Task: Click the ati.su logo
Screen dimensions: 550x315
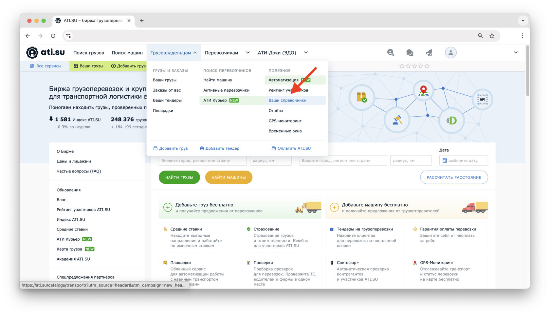Action: tap(46, 52)
